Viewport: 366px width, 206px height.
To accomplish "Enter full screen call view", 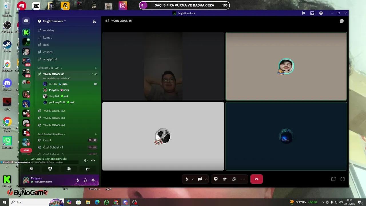I will click(x=343, y=179).
